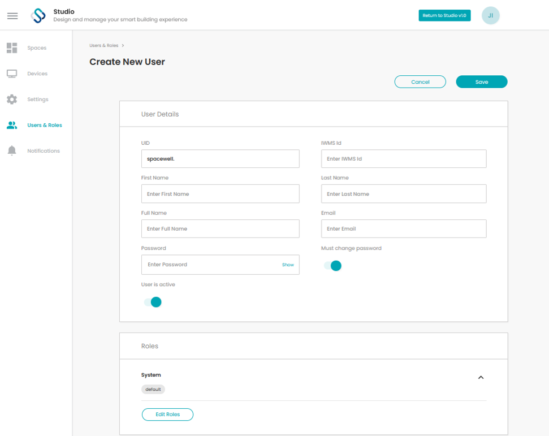This screenshot has width=549, height=436.
Task: Save the new user
Action: pyautogui.click(x=481, y=82)
